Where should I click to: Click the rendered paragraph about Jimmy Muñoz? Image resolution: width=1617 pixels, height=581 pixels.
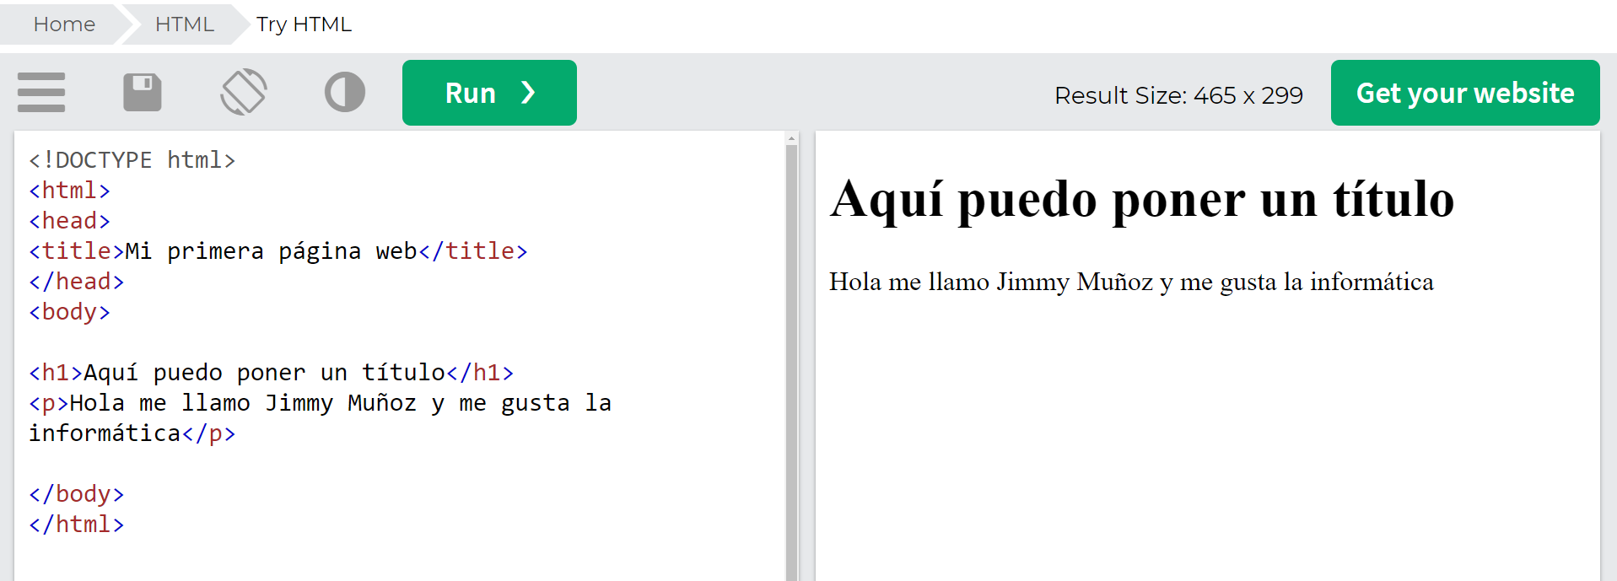1130,282
